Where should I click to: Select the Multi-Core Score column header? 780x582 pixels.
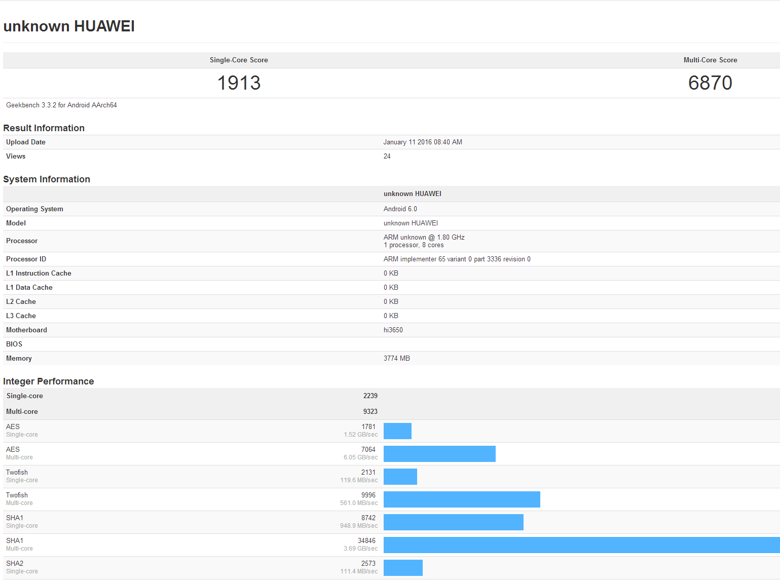[710, 60]
